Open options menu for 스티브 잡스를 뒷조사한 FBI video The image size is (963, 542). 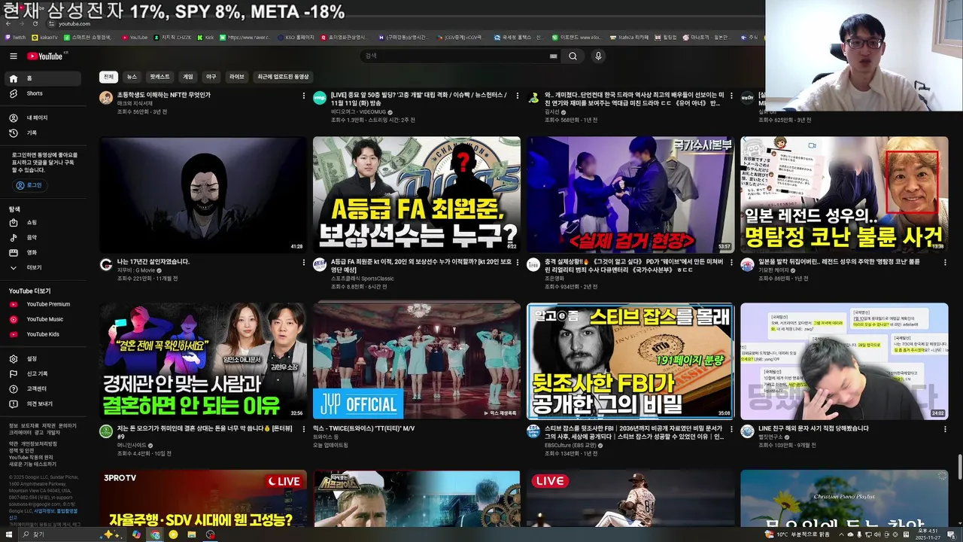(731, 429)
